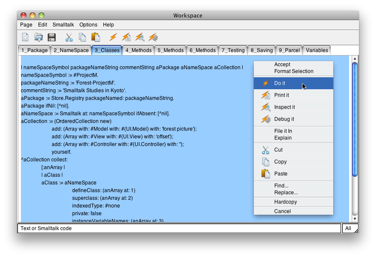
Task: Switch to the 5_Methods tab
Action: [170, 50]
